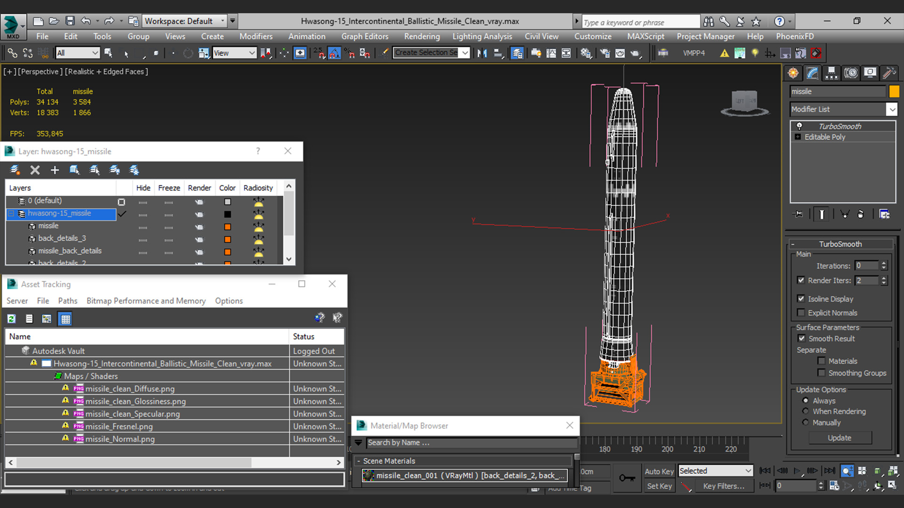Click black color swatch of hwasong-15_missile layer
The width and height of the screenshot is (904, 508).
pyautogui.click(x=227, y=214)
